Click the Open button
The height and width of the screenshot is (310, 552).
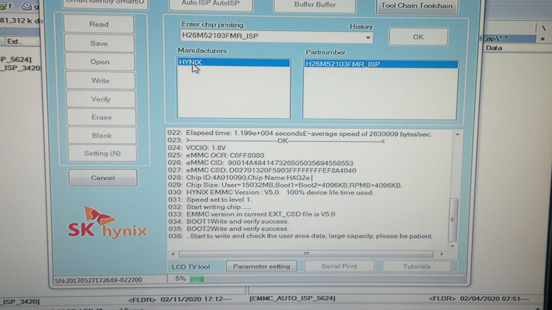[100, 62]
